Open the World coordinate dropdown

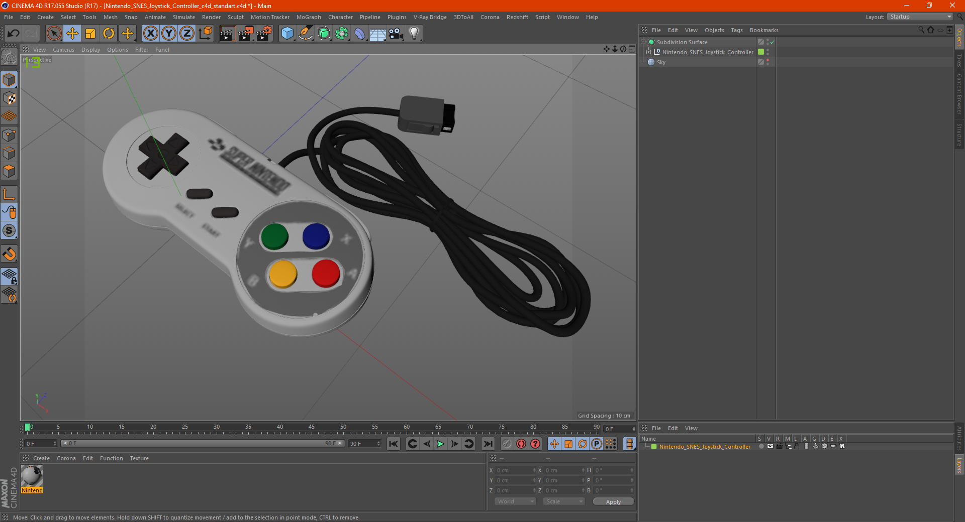pyautogui.click(x=515, y=501)
